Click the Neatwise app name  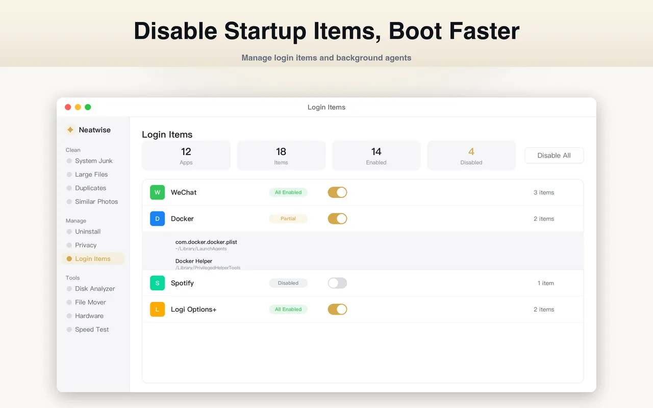[x=95, y=130]
